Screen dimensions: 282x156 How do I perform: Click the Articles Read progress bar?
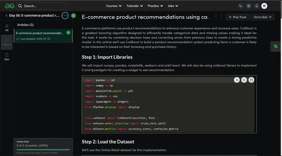pyautogui.click(x=43, y=149)
